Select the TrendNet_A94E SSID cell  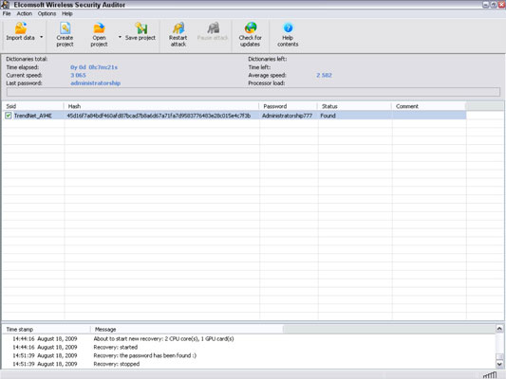[x=33, y=116]
